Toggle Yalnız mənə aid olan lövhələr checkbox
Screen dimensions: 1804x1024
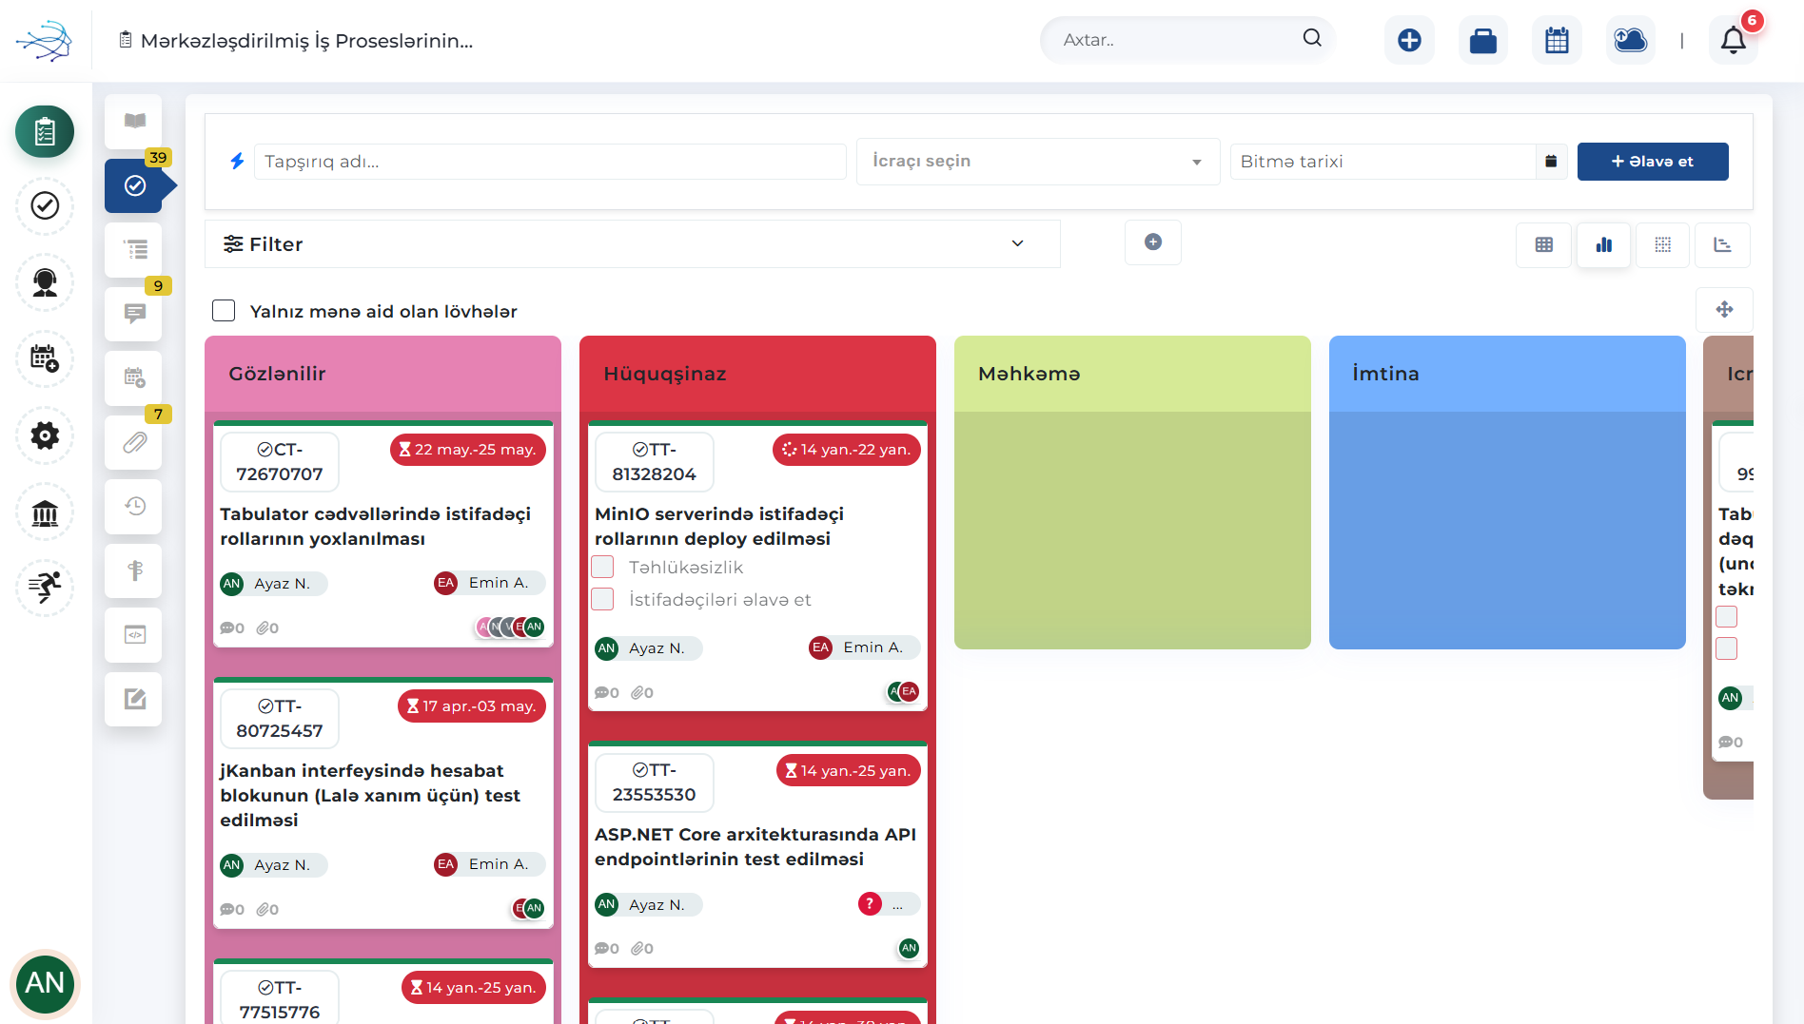pyautogui.click(x=224, y=311)
